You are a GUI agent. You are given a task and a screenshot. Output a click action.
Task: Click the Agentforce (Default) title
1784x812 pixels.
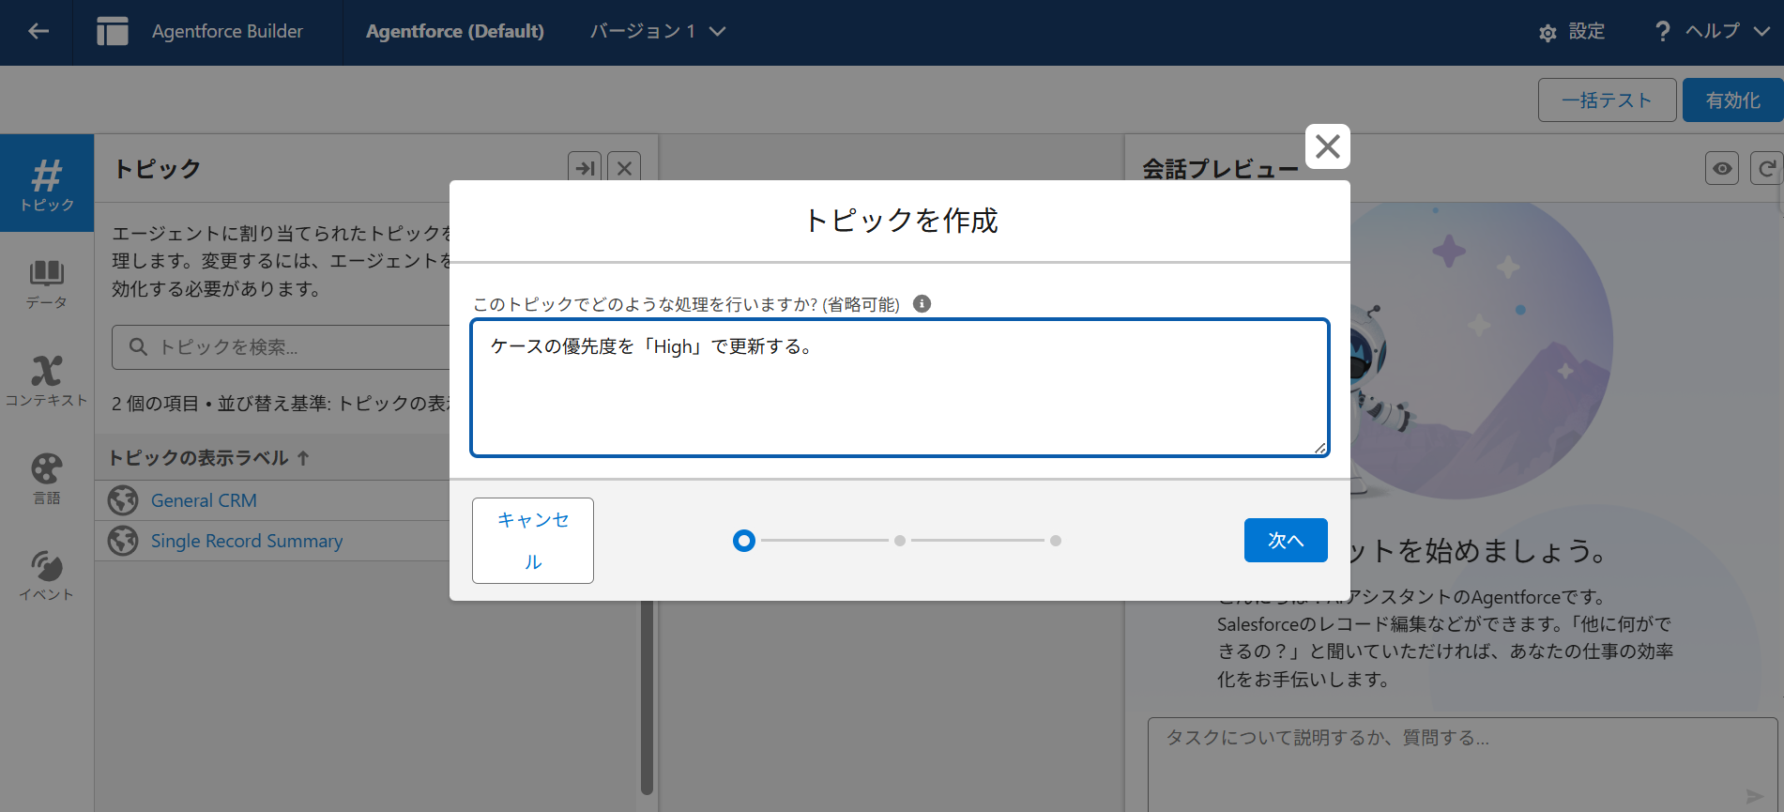click(455, 31)
